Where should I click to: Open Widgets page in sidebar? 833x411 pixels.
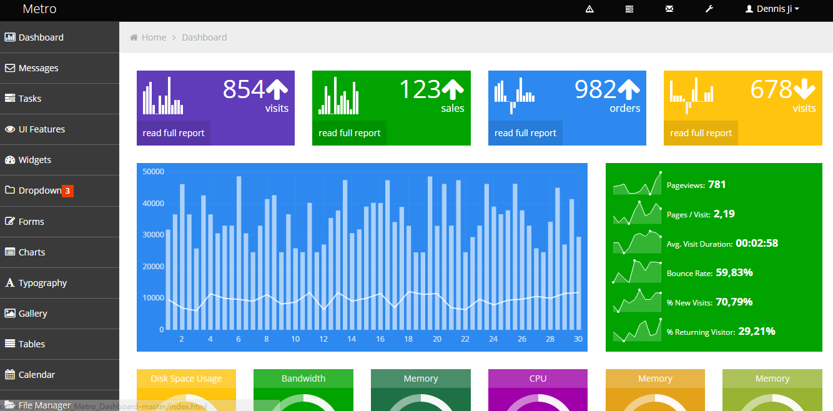tap(59, 160)
